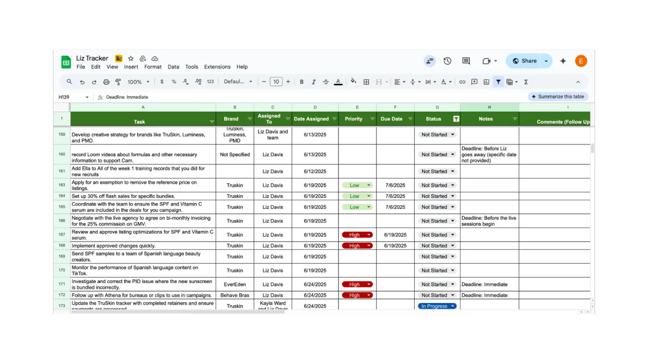Open the search menus magnifier tool
The image size is (648, 364).
(x=70, y=82)
